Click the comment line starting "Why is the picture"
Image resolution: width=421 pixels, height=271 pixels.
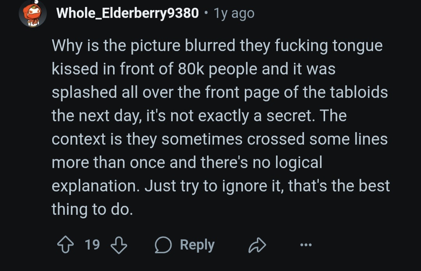coord(217,46)
